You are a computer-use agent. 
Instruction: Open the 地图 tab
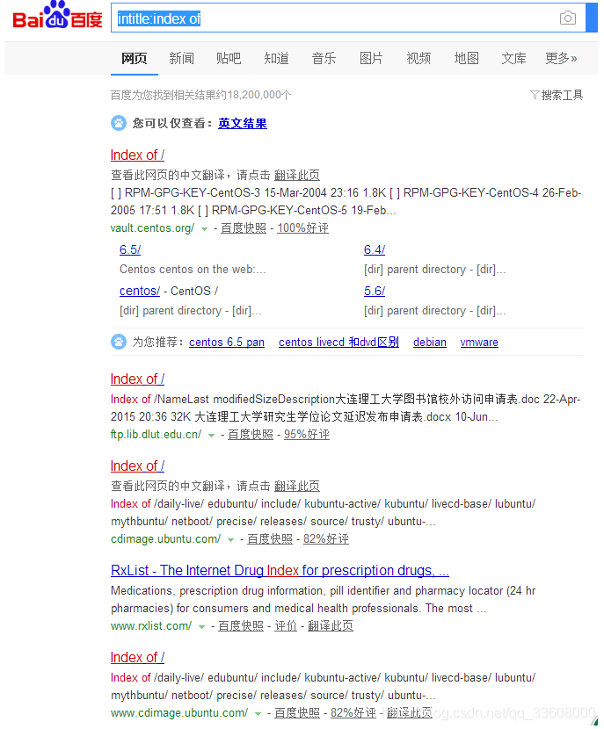(x=466, y=59)
